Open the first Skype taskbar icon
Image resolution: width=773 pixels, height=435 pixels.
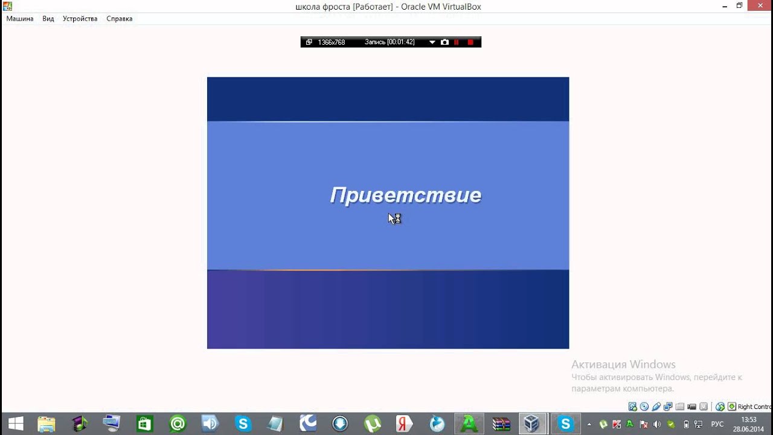pyautogui.click(x=243, y=424)
